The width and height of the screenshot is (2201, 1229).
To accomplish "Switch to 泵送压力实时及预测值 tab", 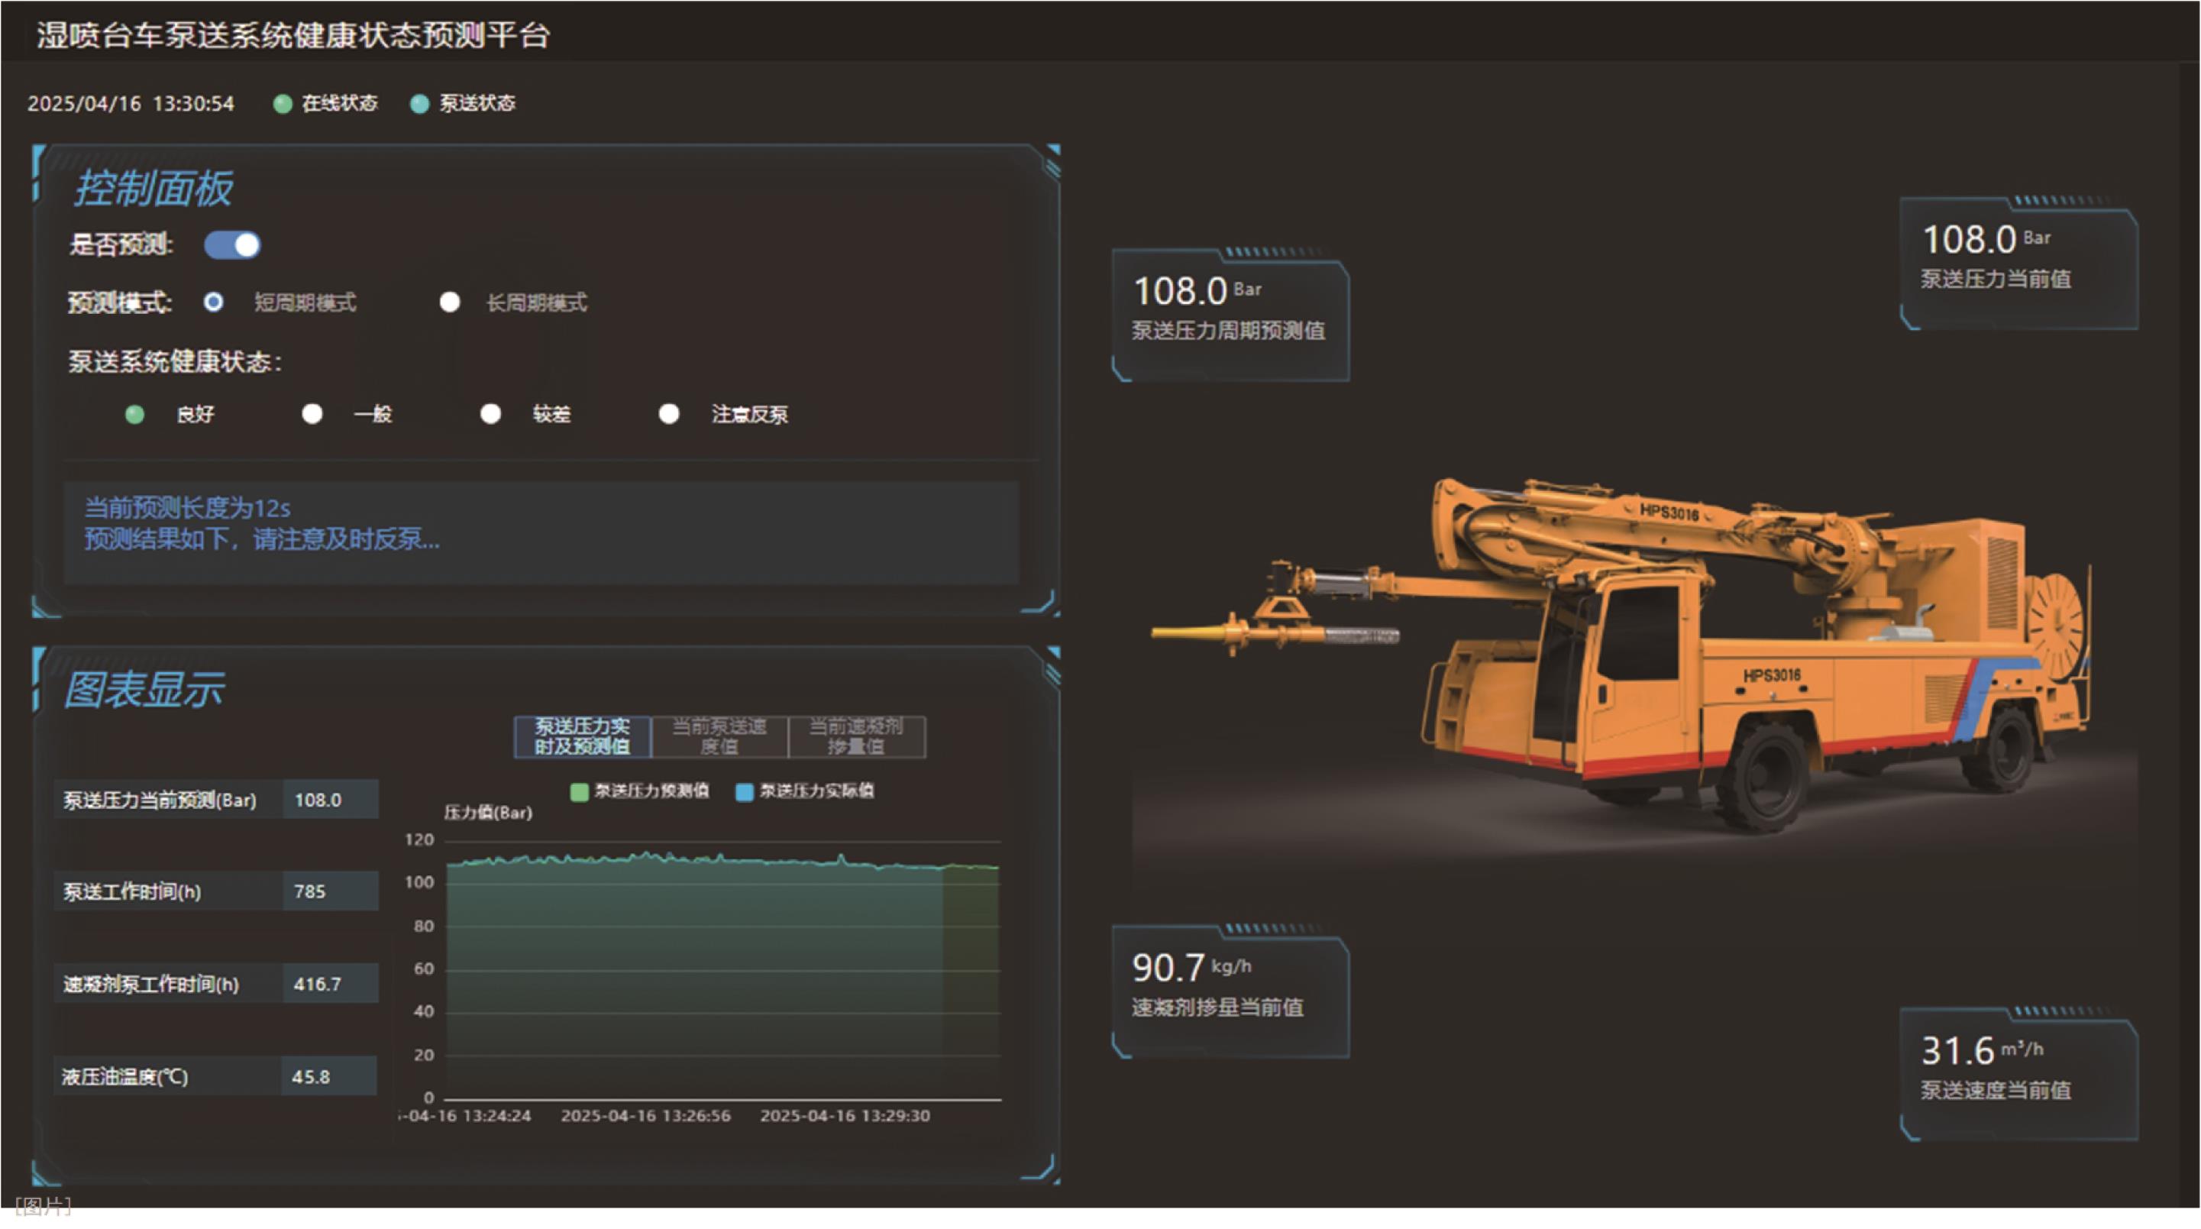I will click(x=582, y=736).
